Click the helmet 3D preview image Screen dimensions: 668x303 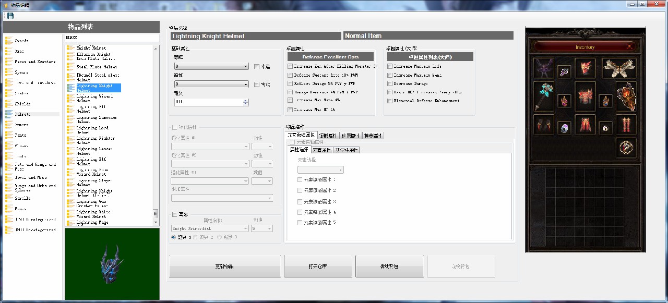click(112, 264)
